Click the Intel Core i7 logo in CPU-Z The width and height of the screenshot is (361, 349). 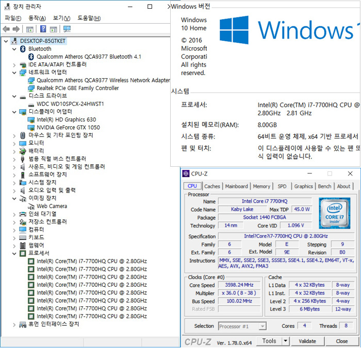coord(335,213)
